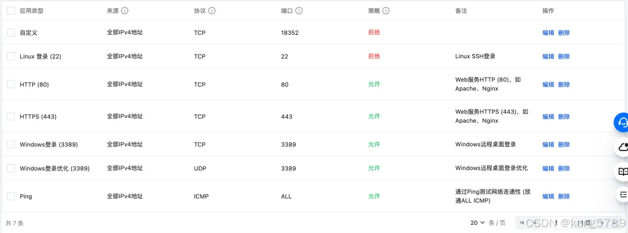The width and height of the screenshot is (628, 233).
Task: Click the info icon next to 来源 header
Action: click(x=124, y=11)
